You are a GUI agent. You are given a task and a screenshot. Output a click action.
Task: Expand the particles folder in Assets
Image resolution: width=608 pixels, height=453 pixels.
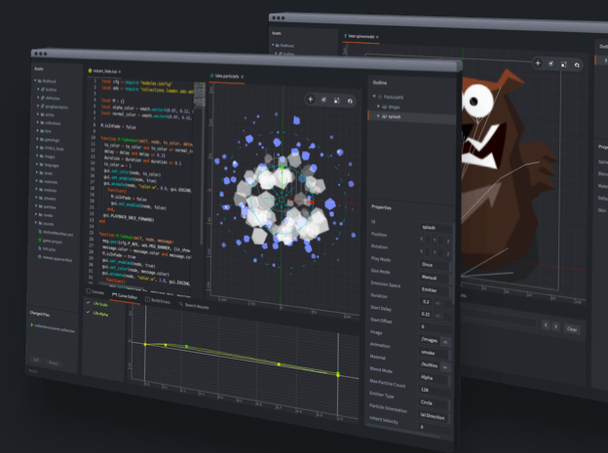tap(36, 206)
